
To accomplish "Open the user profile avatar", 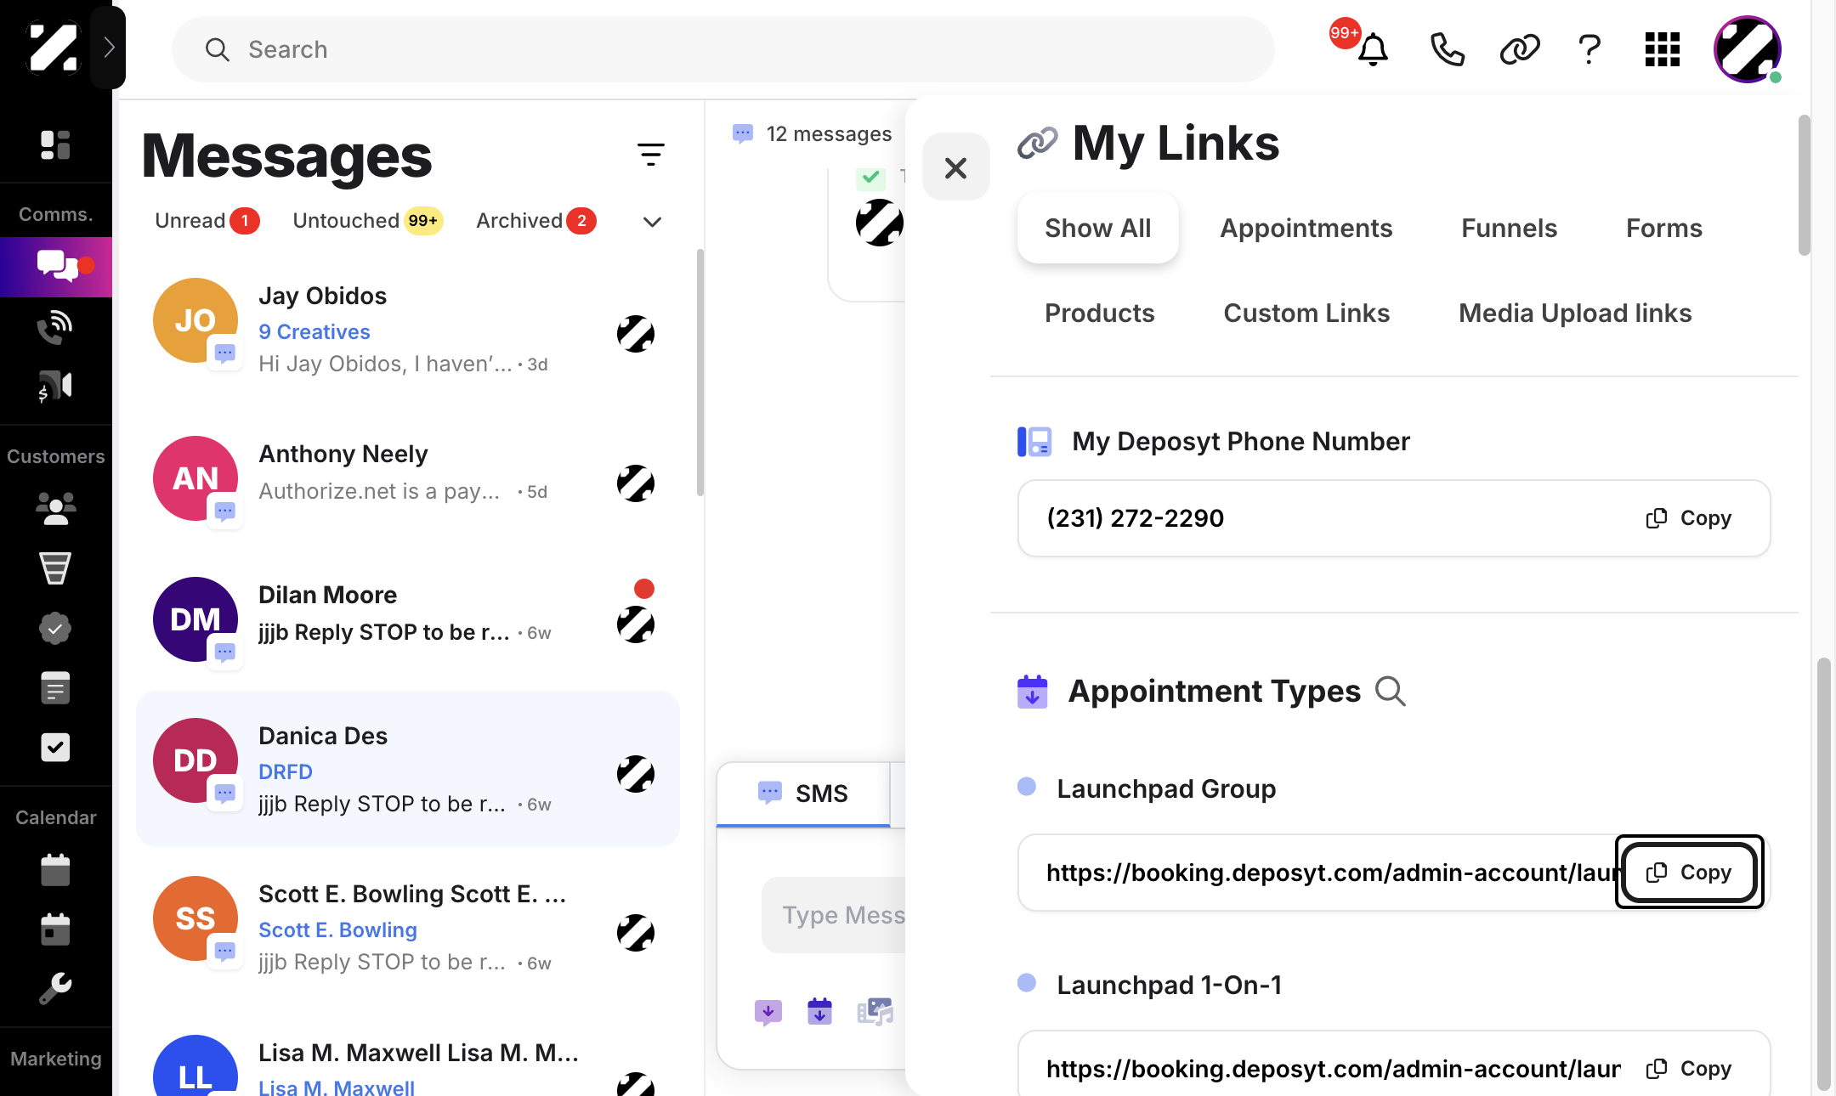I will pos(1748,49).
